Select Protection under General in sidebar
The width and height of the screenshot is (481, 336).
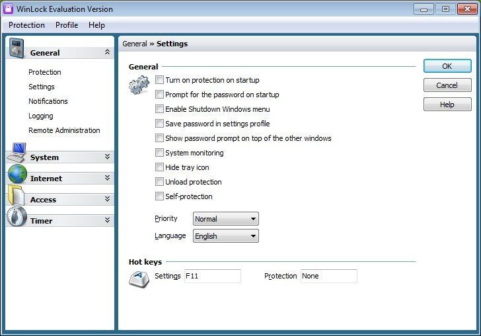(x=45, y=72)
